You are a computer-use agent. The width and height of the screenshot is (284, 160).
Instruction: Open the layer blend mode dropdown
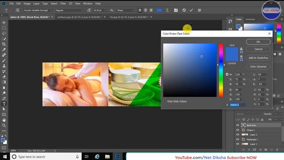tap(248, 114)
